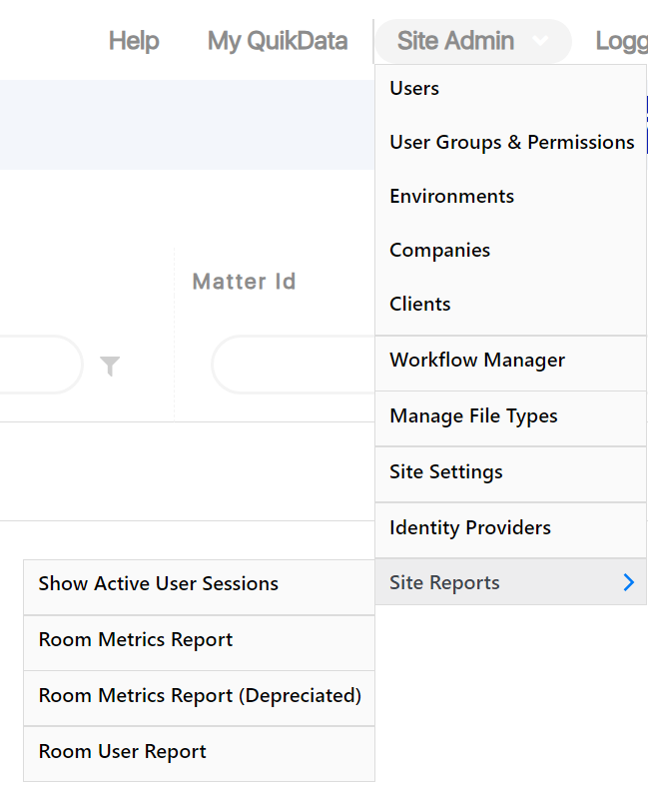The width and height of the screenshot is (648, 785).
Task: Open Clients menu entry
Action: tap(510, 305)
